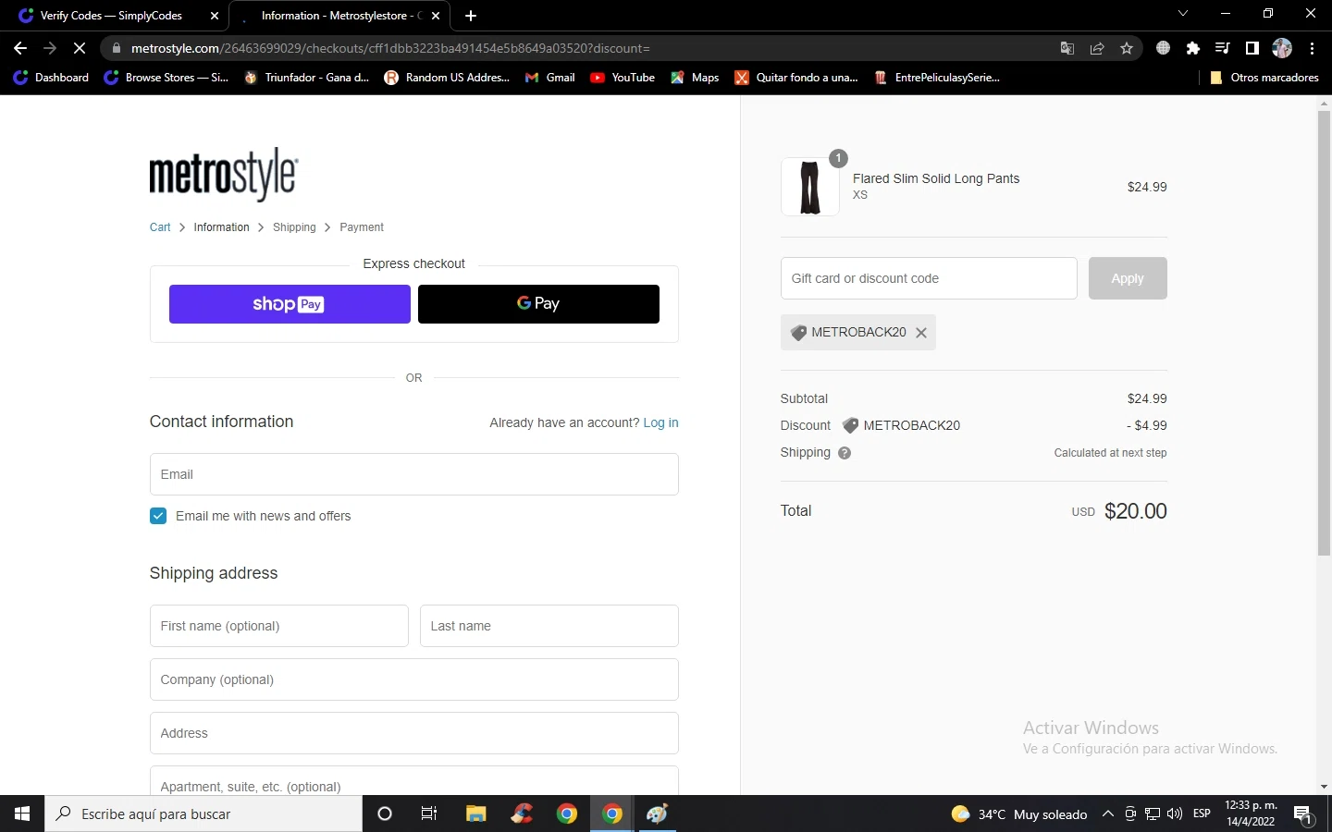1332x832 pixels.
Task: Click the extension globe icon in toolbar
Action: point(1164,48)
